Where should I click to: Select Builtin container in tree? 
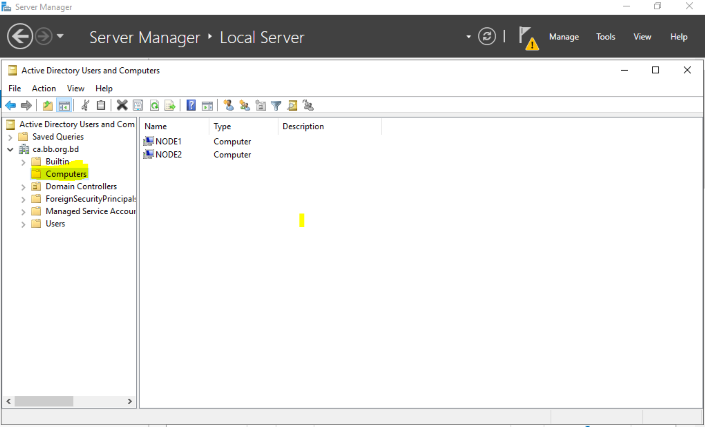[57, 161]
